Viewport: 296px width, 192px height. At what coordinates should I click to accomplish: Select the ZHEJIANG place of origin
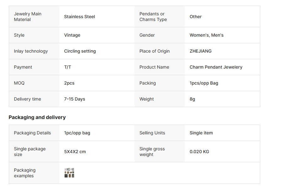pos(200,51)
